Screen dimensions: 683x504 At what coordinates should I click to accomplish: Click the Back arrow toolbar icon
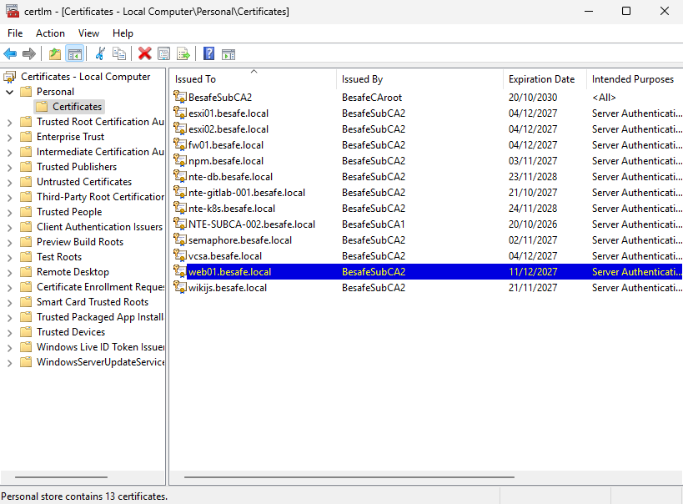coord(10,54)
